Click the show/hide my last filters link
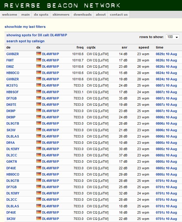 click(25, 27)
